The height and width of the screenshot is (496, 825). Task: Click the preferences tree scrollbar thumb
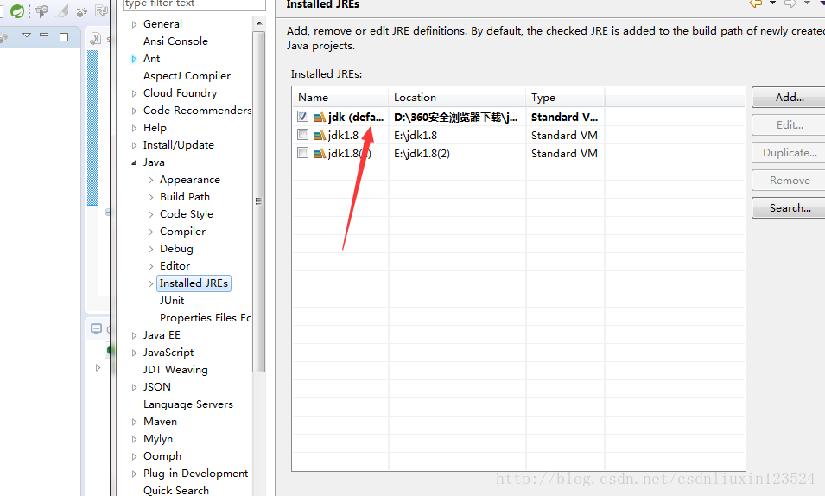(x=259, y=201)
